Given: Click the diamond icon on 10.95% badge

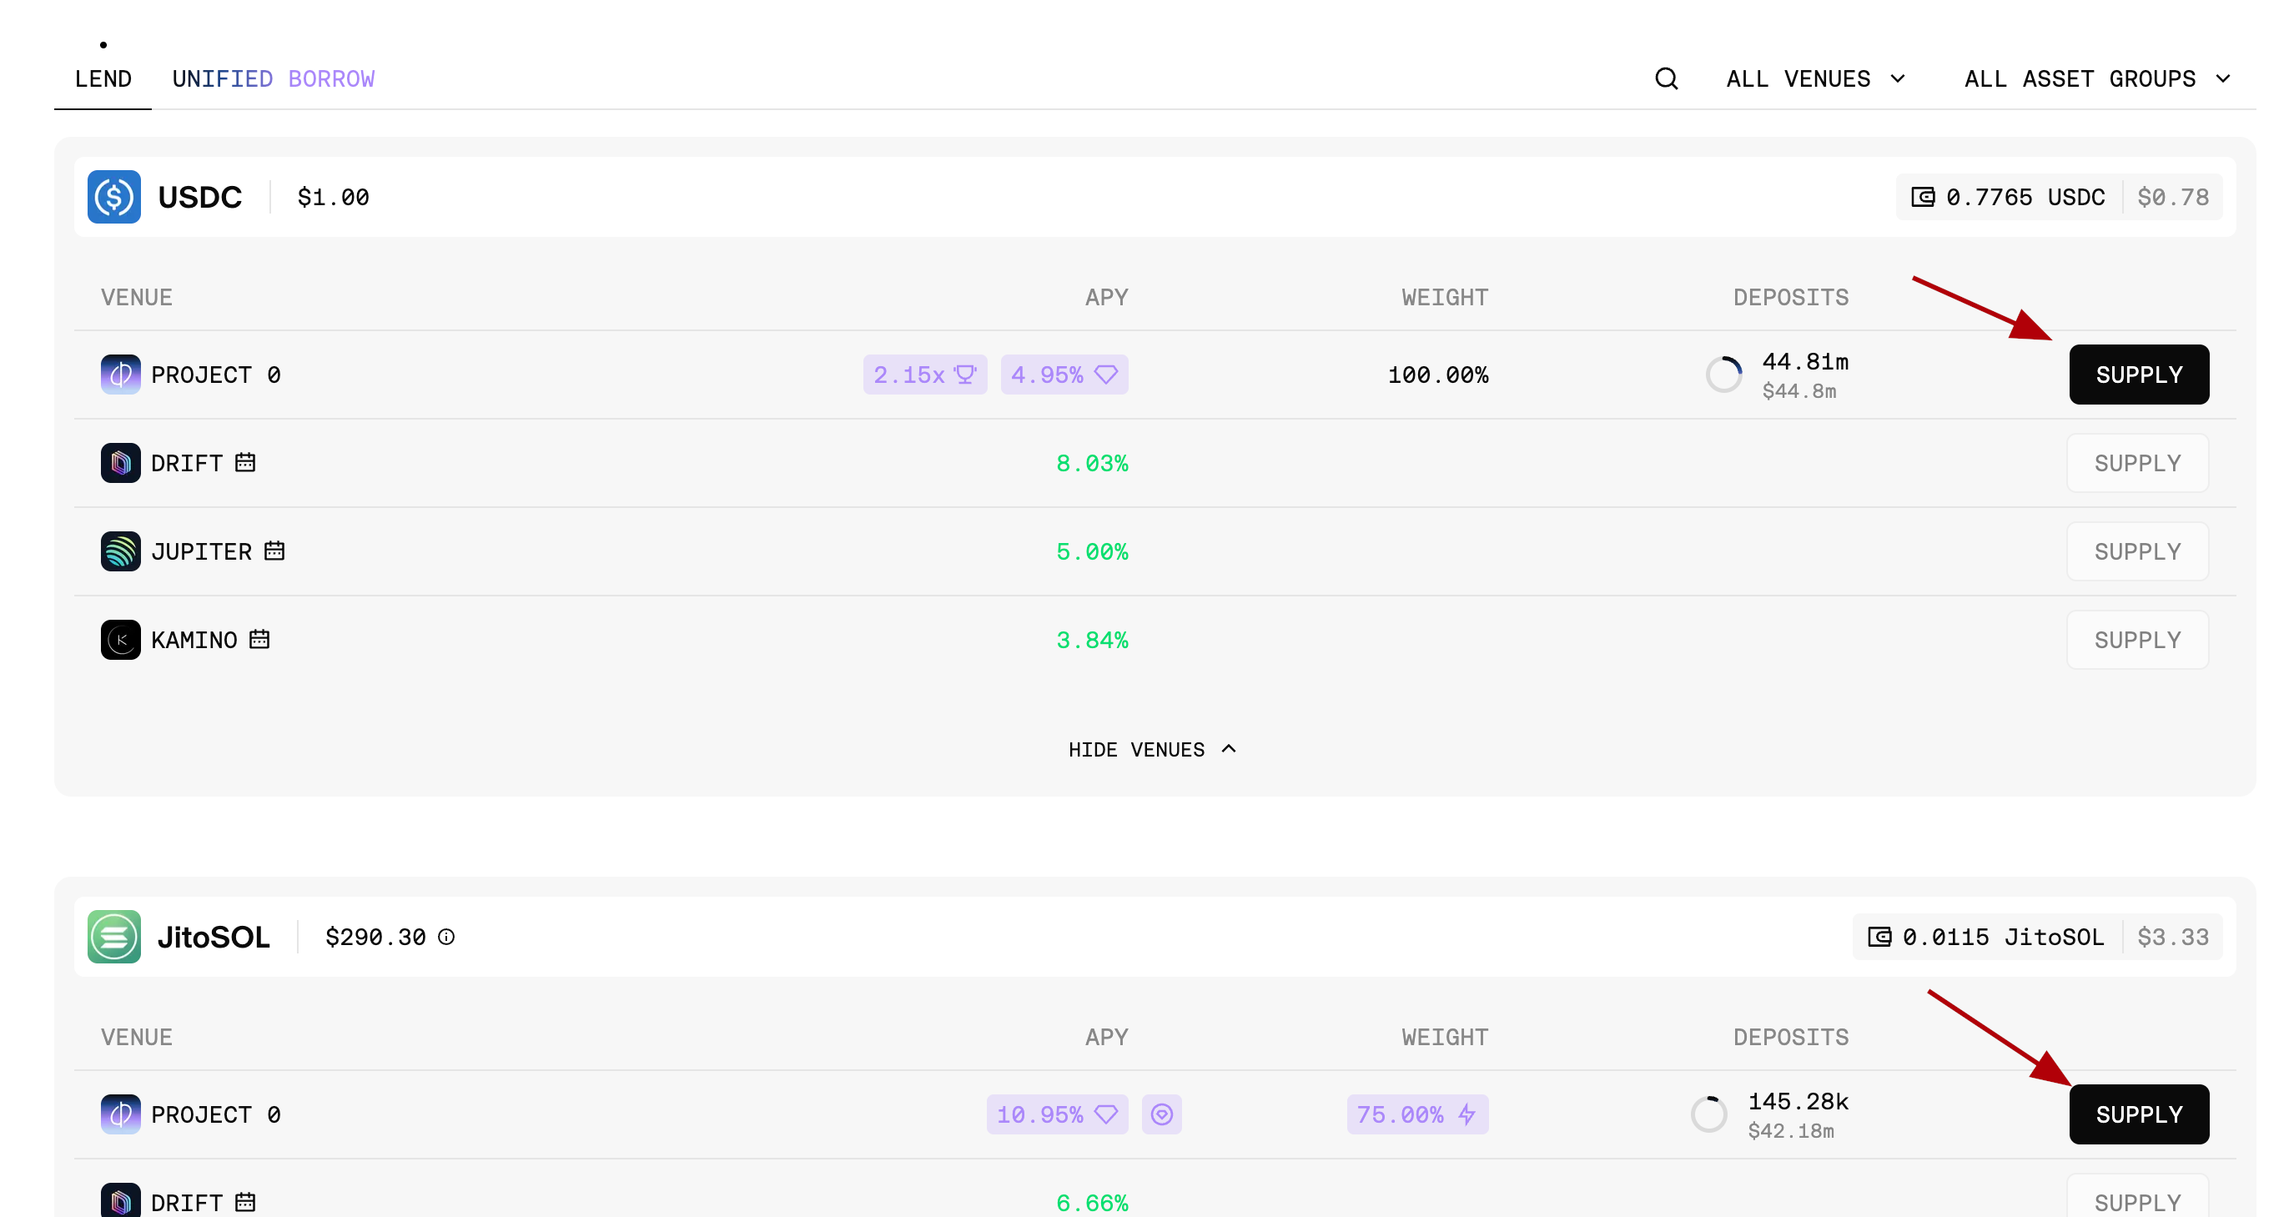Looking at the screenshot, I should 1106,1114.
